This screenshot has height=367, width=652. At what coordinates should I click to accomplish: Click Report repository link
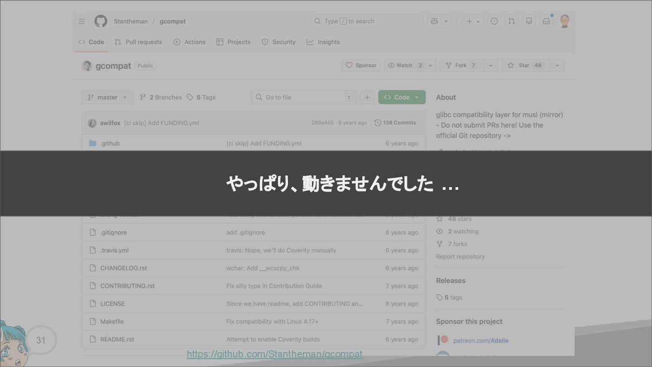tap(460, 256)
